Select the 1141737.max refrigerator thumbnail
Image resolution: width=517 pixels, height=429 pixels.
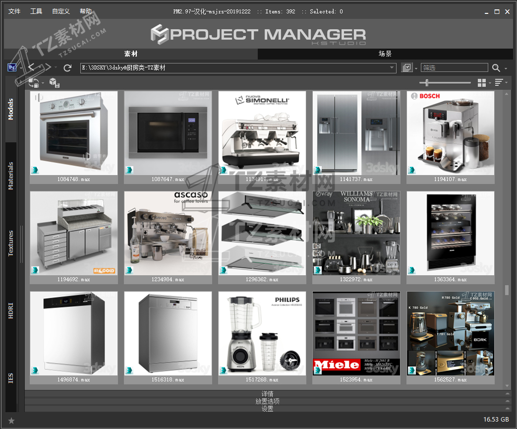(x=356, y=133)
